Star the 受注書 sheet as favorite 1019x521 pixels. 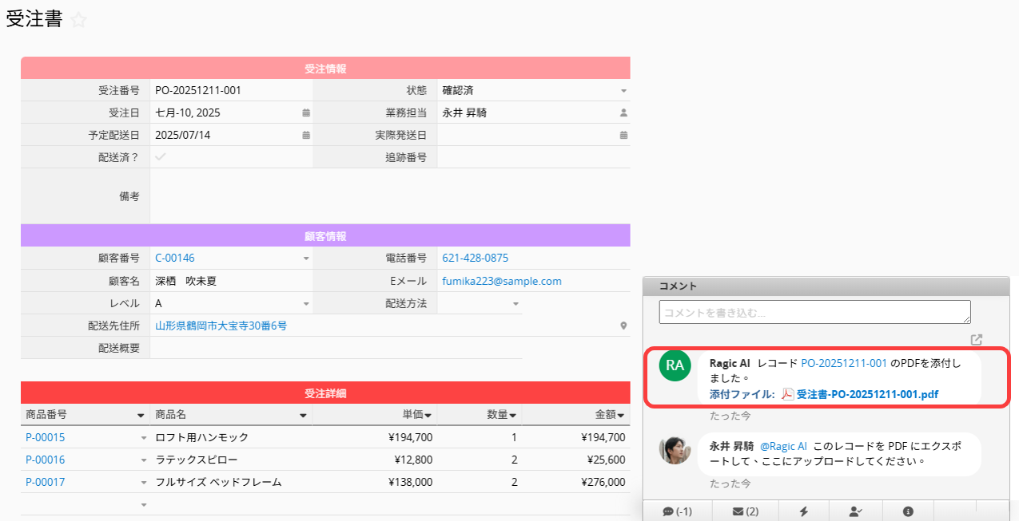tap(78, 21)
